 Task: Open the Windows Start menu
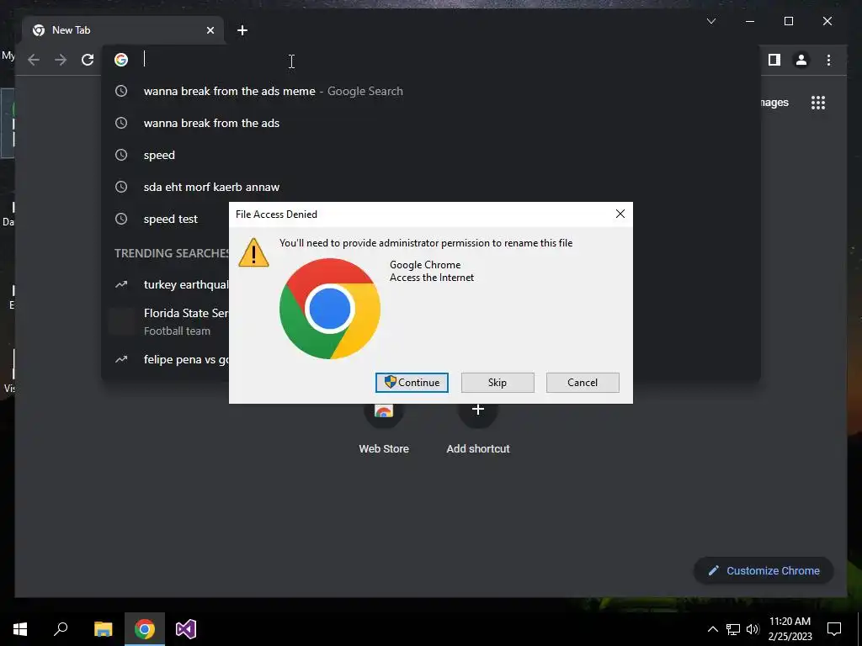[x=20, y=629]
